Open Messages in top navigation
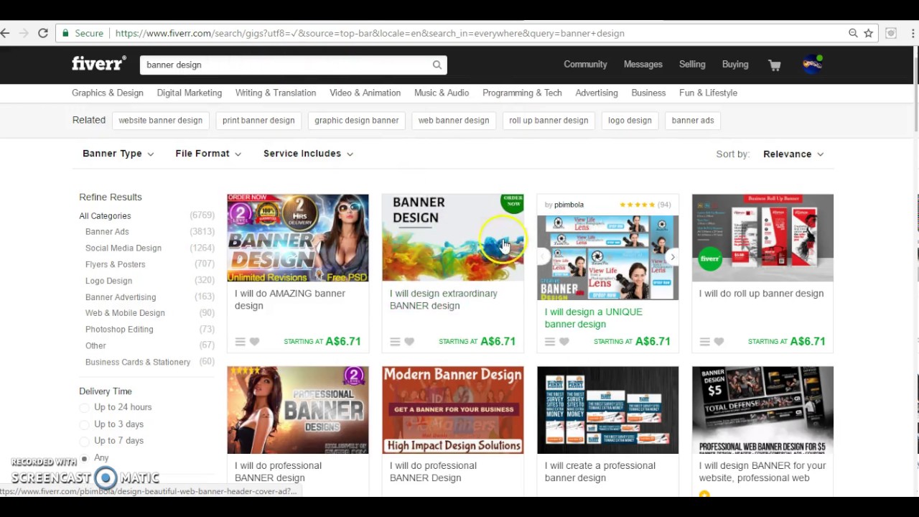This screenshot has height=517, width=919. point(643,65)
